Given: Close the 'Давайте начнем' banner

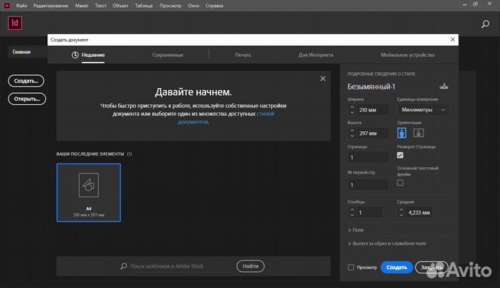Looking at the screenshot, I should 323,78.
